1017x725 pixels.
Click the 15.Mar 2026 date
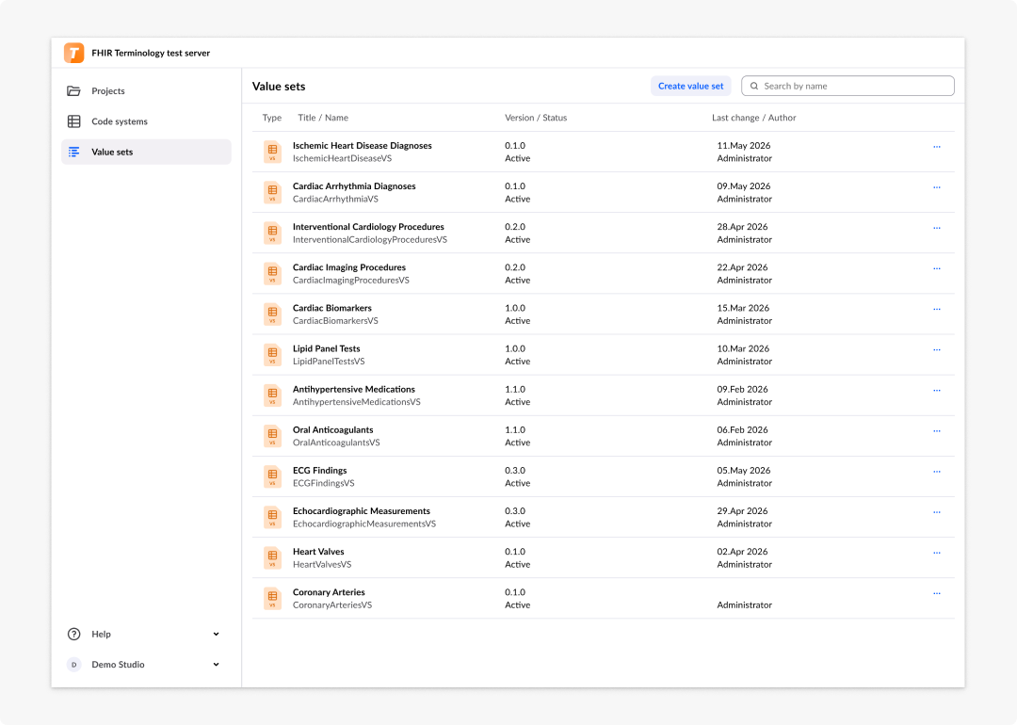pos(743,308)
